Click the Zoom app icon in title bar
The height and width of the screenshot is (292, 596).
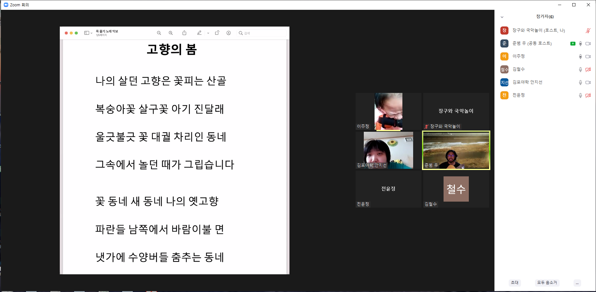click(x=6, y=5)
